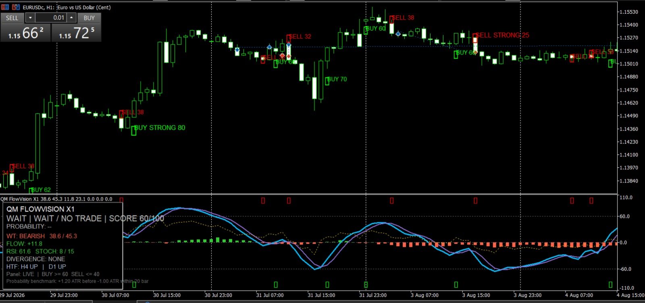Click the SELL 32 signal box

click(x=289, y=38)
